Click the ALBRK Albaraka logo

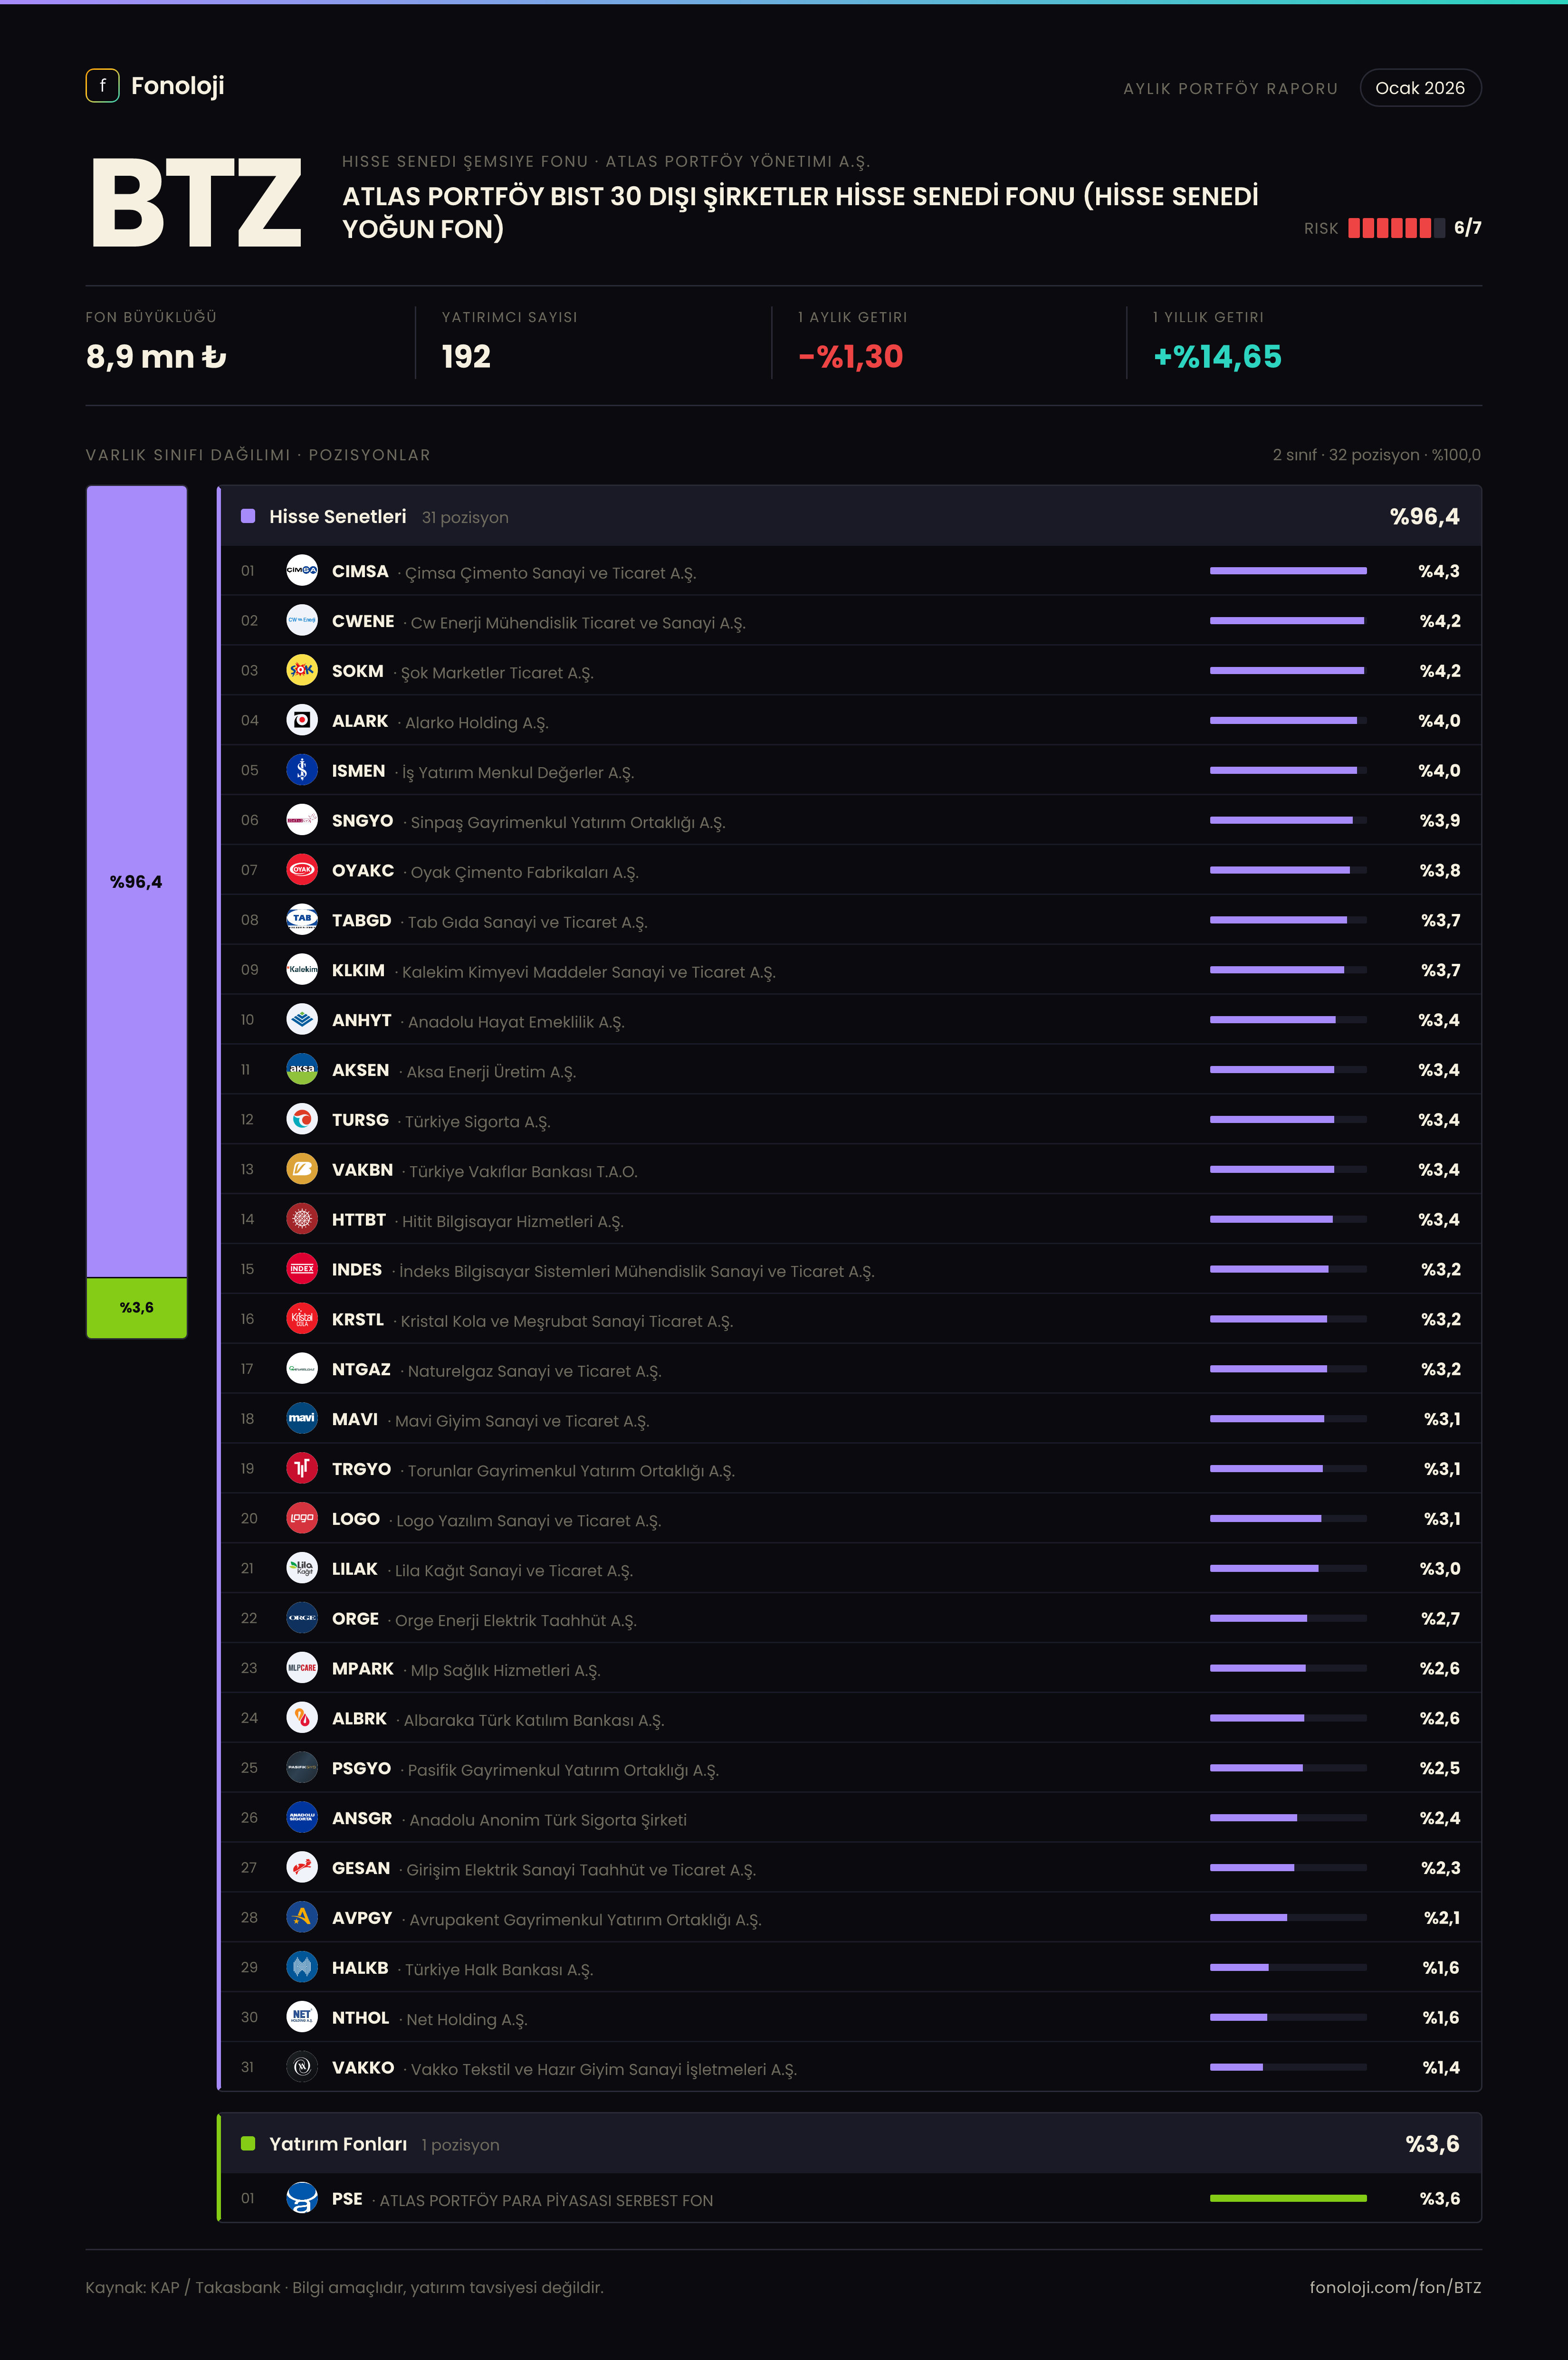(302, 1718)
